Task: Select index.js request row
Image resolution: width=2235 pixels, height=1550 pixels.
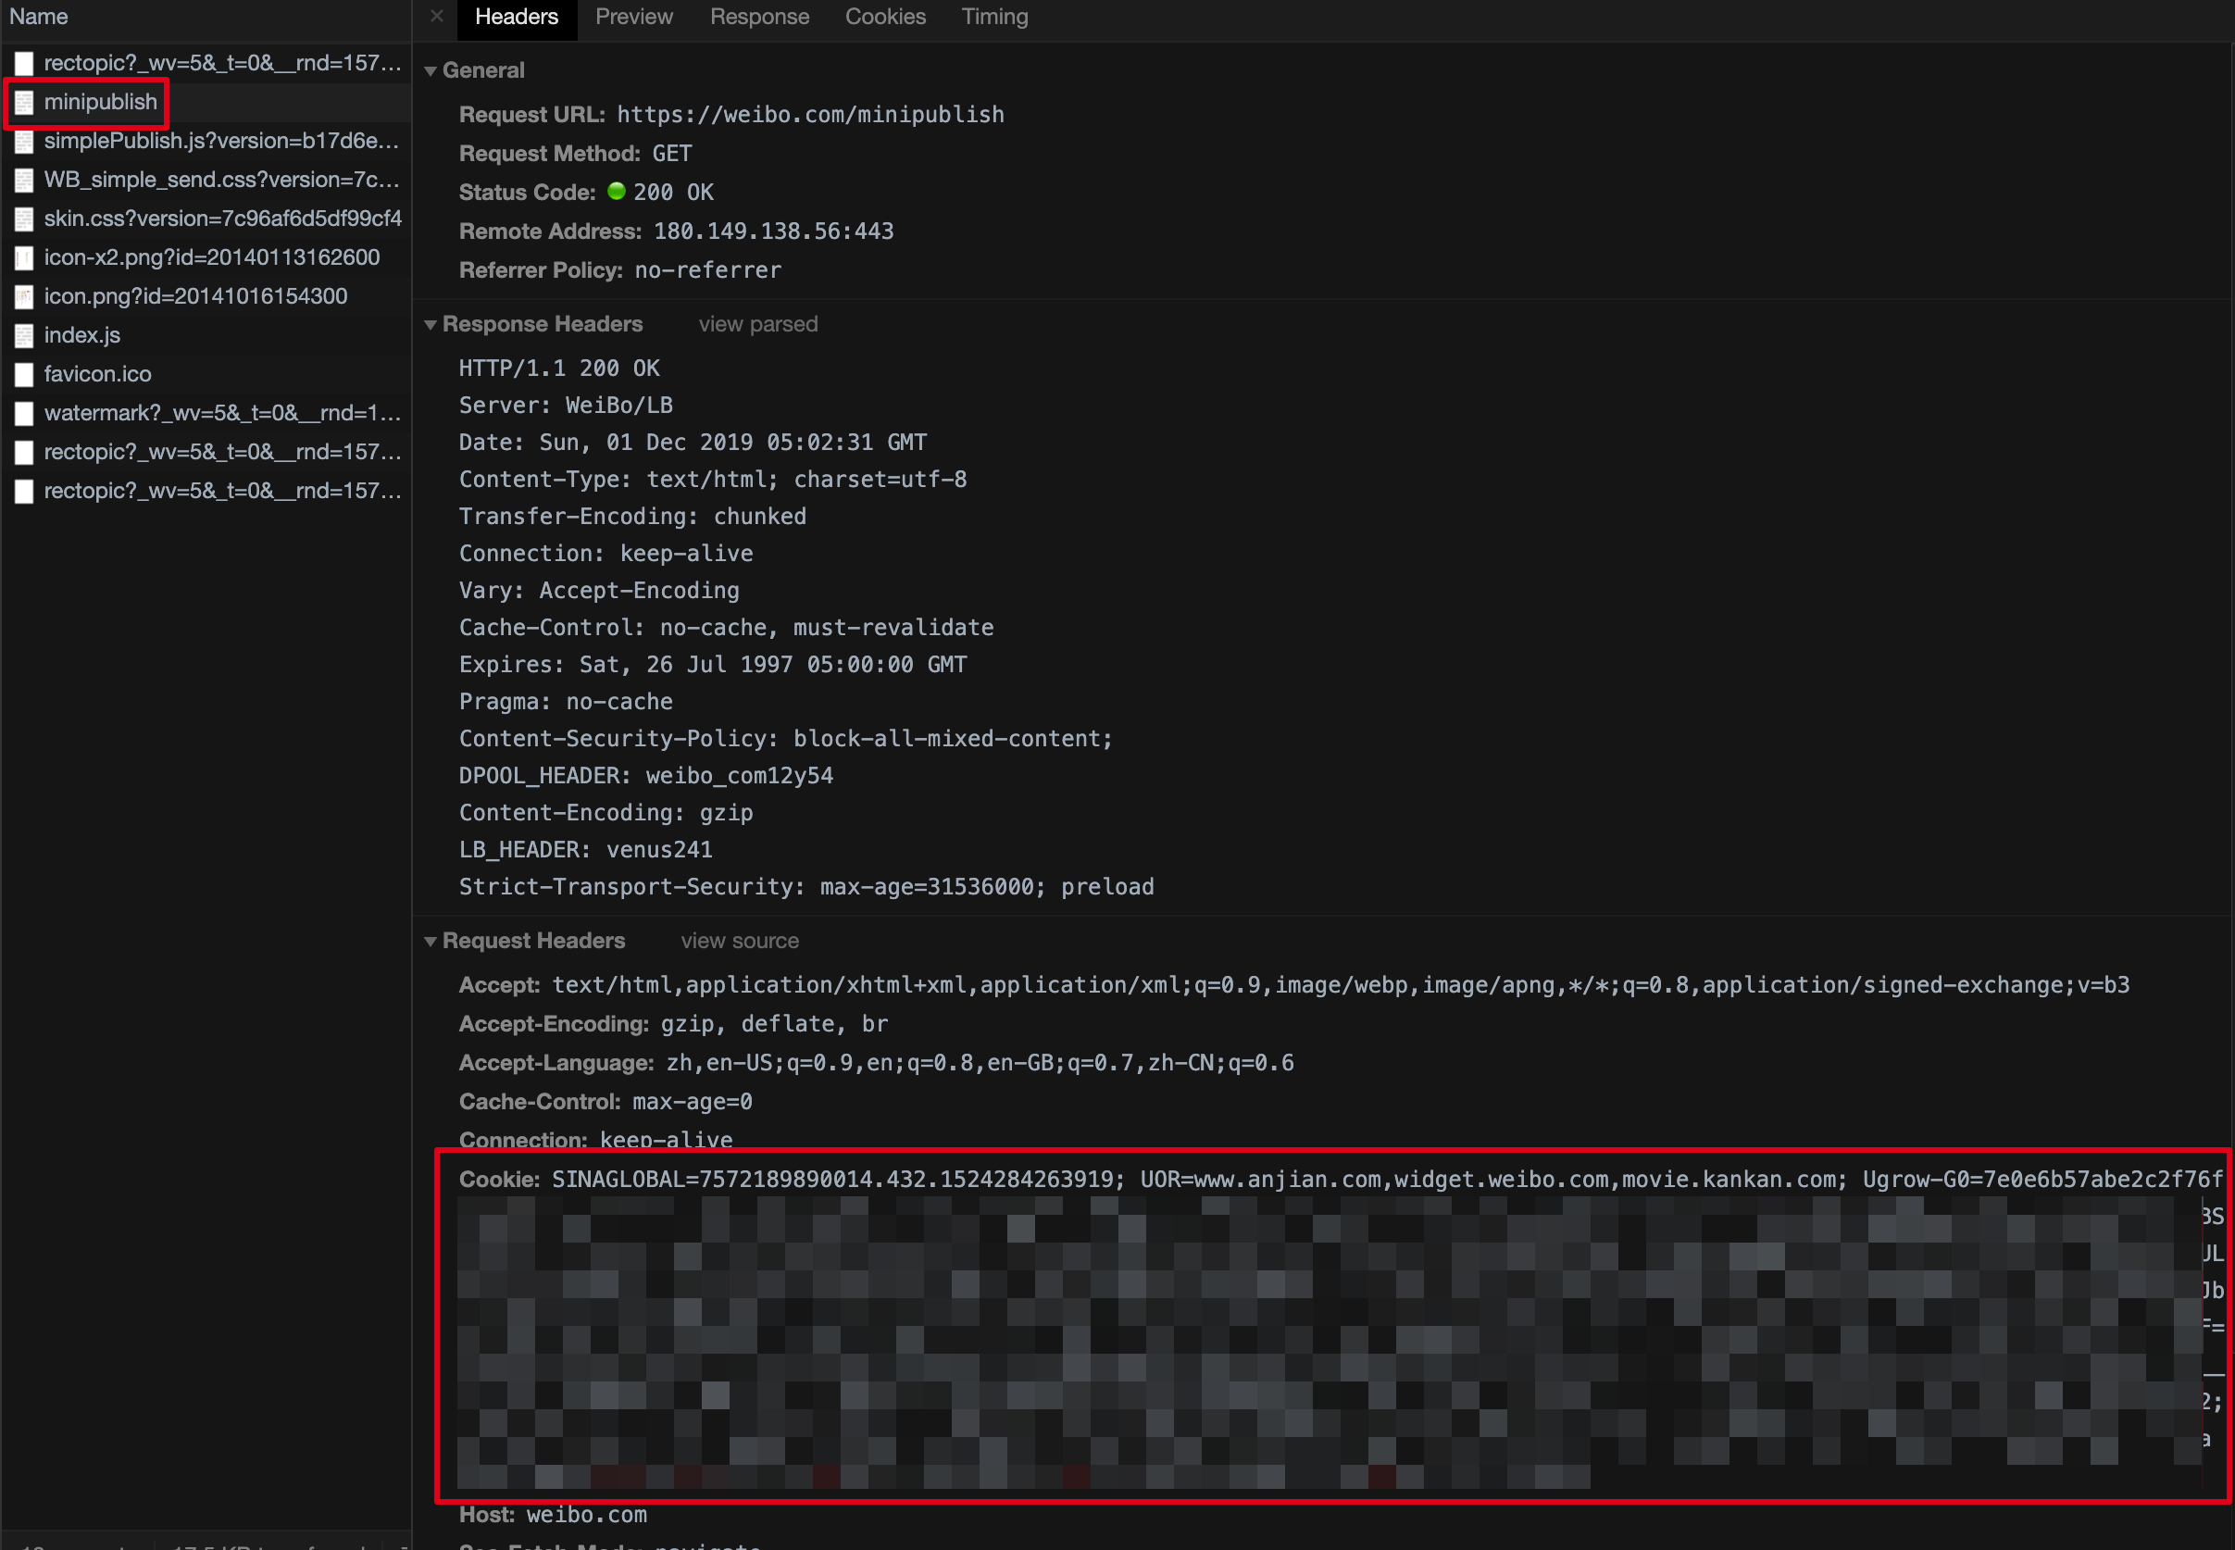Action: (x=206, y=335)
